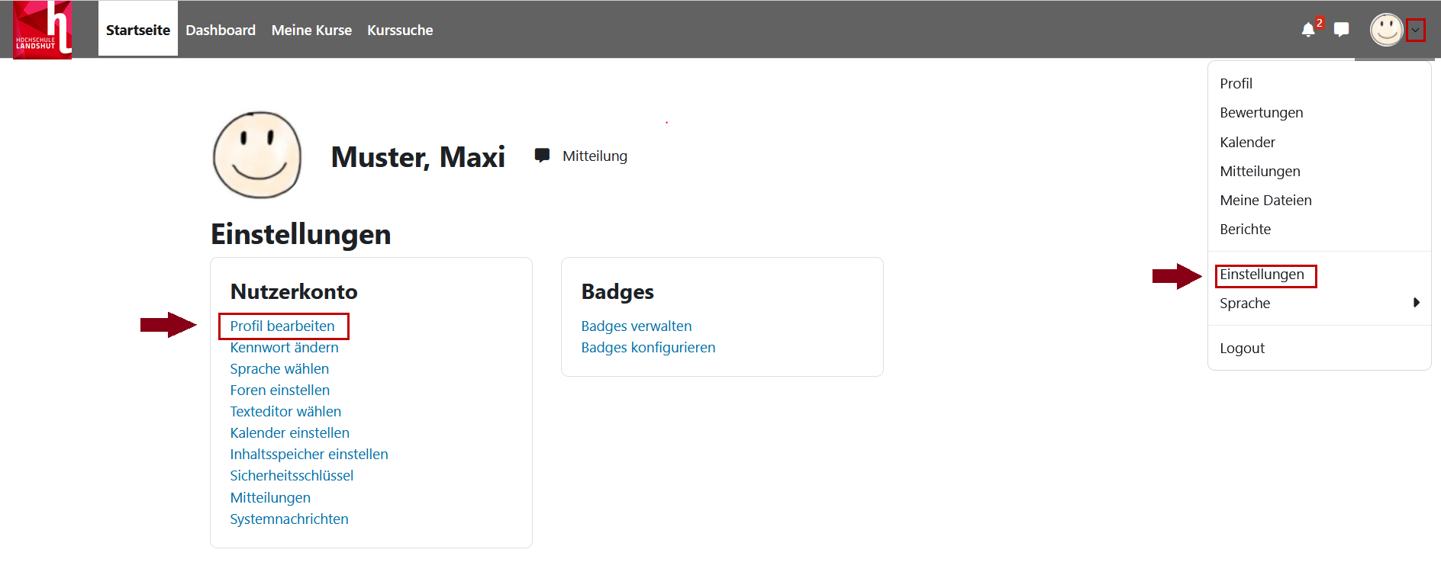Open Profil bearbeiten

coord(283,326)
